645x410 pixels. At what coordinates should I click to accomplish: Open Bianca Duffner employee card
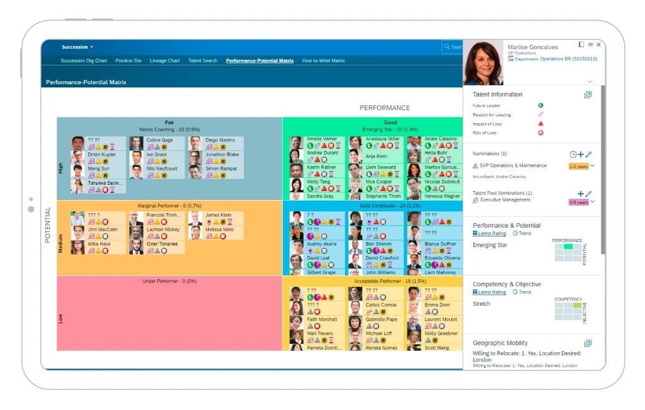[x=435, y=247]
